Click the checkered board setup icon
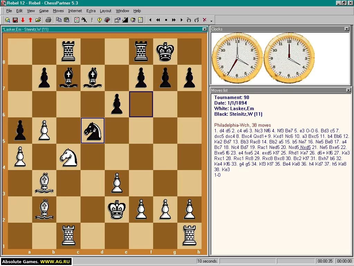Viewport: 354px width, 266px height. click(x=140, y=20)
